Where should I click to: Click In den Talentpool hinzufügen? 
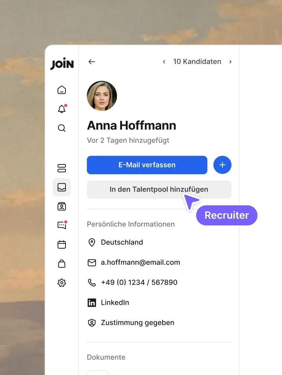[159, 189]
